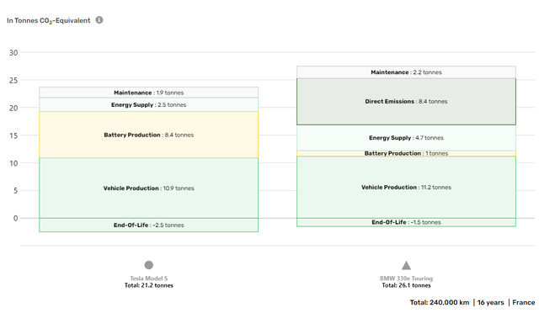The image size is (539, 313).
Task: Select BMW Energy Supply 4.7 tonnes segment
Action: pyautogui.click(x=406, y=138)
